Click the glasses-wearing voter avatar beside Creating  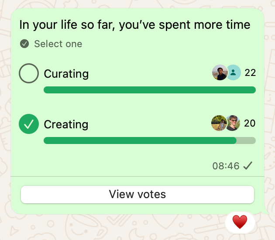pos(233,123)
